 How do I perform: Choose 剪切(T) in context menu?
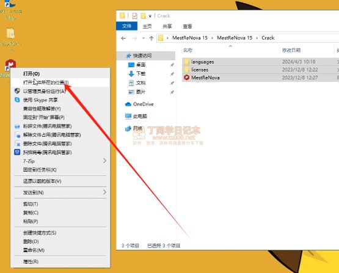click(60, 204)
